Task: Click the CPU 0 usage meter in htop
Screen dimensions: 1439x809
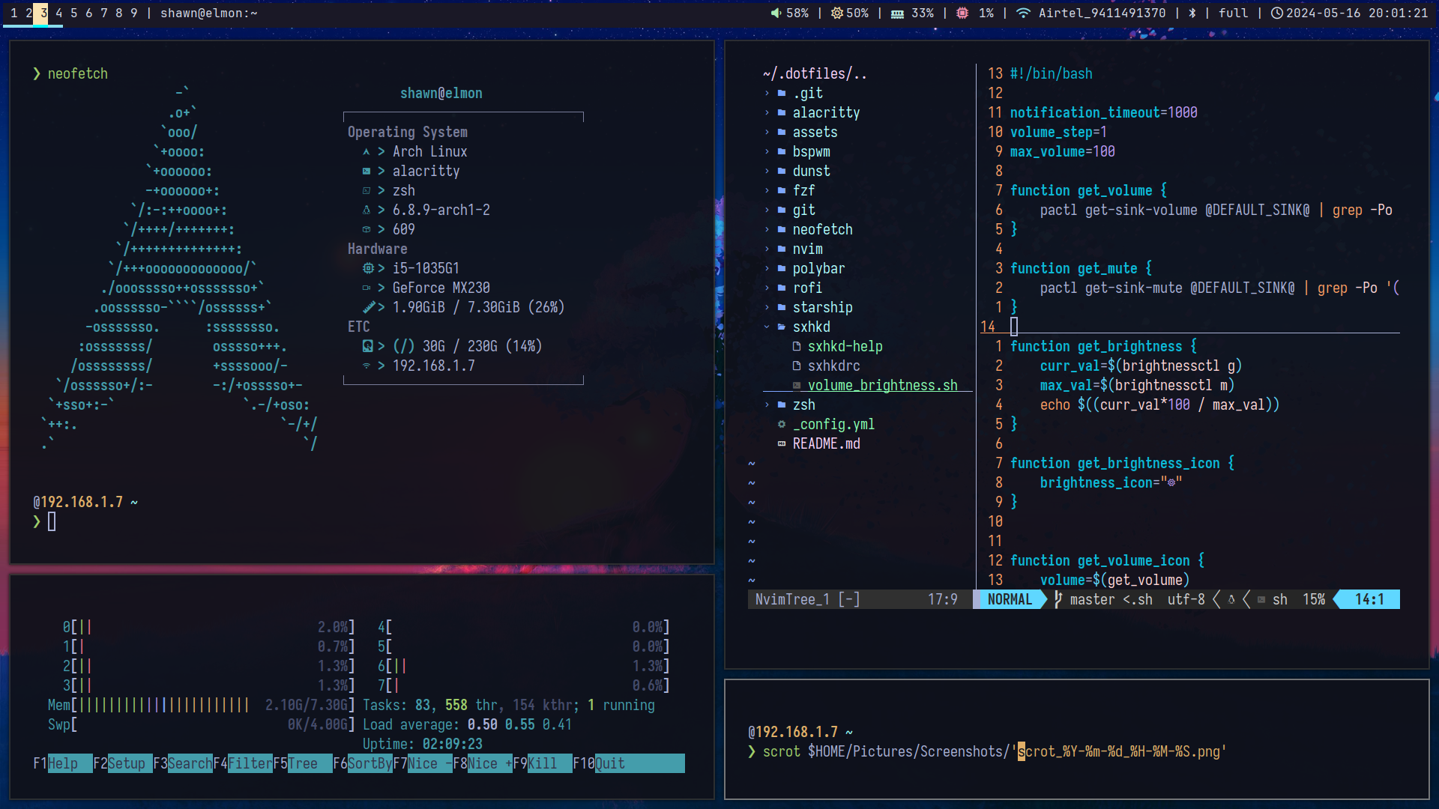Action: coord(208,627)
